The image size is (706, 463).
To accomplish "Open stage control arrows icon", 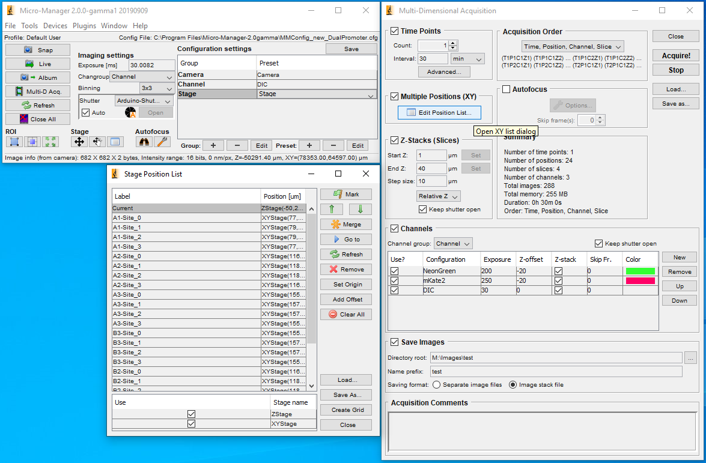I will 79,142.
